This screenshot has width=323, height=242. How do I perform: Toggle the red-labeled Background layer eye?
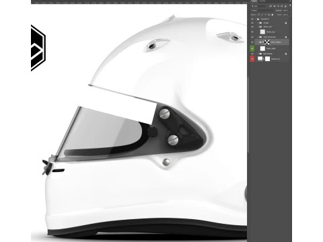click(x=252, y=58)
